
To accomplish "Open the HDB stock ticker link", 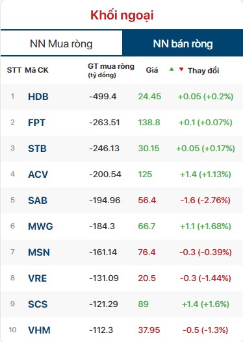I will (38, 97).
